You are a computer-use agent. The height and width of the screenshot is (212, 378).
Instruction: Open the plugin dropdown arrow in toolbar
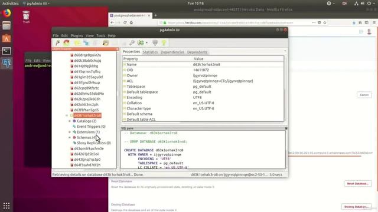click(146, 43)
